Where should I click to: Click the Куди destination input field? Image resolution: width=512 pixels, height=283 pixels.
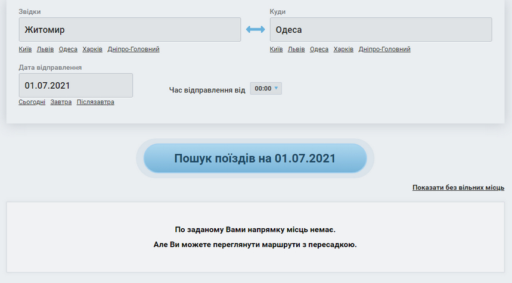[x=380, y=29]
